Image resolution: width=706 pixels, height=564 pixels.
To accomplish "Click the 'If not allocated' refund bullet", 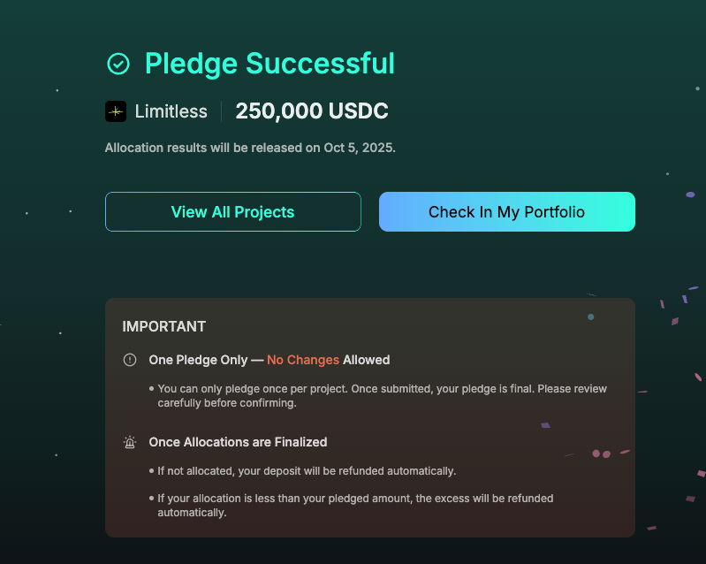I will pos(306,470).
